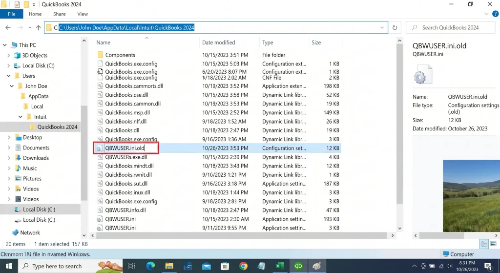The image size is (500, 273).
Task: Open Excel from the taskbar
Action: click(x=280, y=266)
